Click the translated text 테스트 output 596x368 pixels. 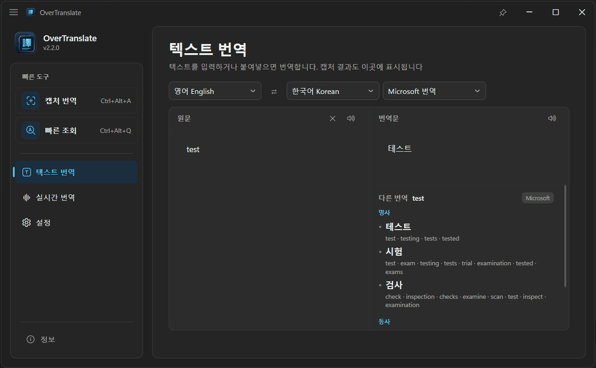[x=400, y=148]
